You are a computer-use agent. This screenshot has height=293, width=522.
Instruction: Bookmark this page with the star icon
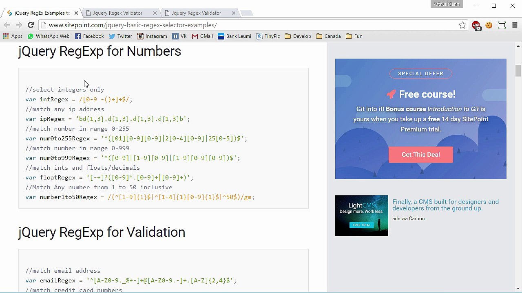click(x=462, y=25)
